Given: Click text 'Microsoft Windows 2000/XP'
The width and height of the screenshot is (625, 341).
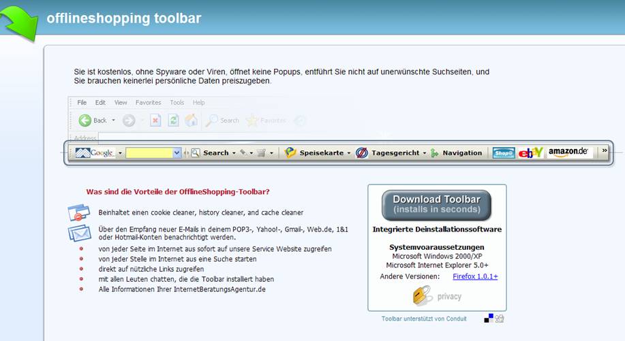Looking at the screenshot, I should [437, 256].
